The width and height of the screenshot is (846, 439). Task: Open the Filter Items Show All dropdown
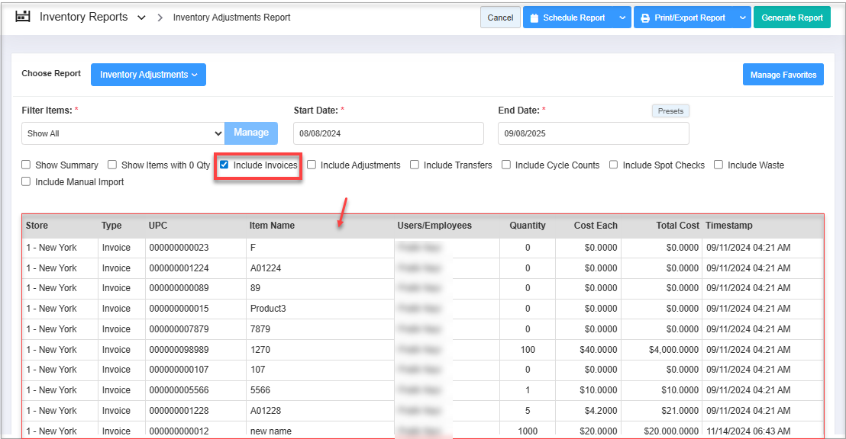point(122,133)
